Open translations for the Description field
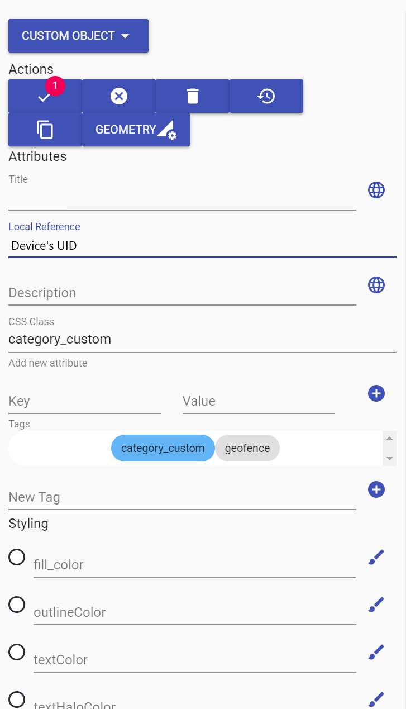This screenshot has width=406, height=709. (x=376, y=285)
